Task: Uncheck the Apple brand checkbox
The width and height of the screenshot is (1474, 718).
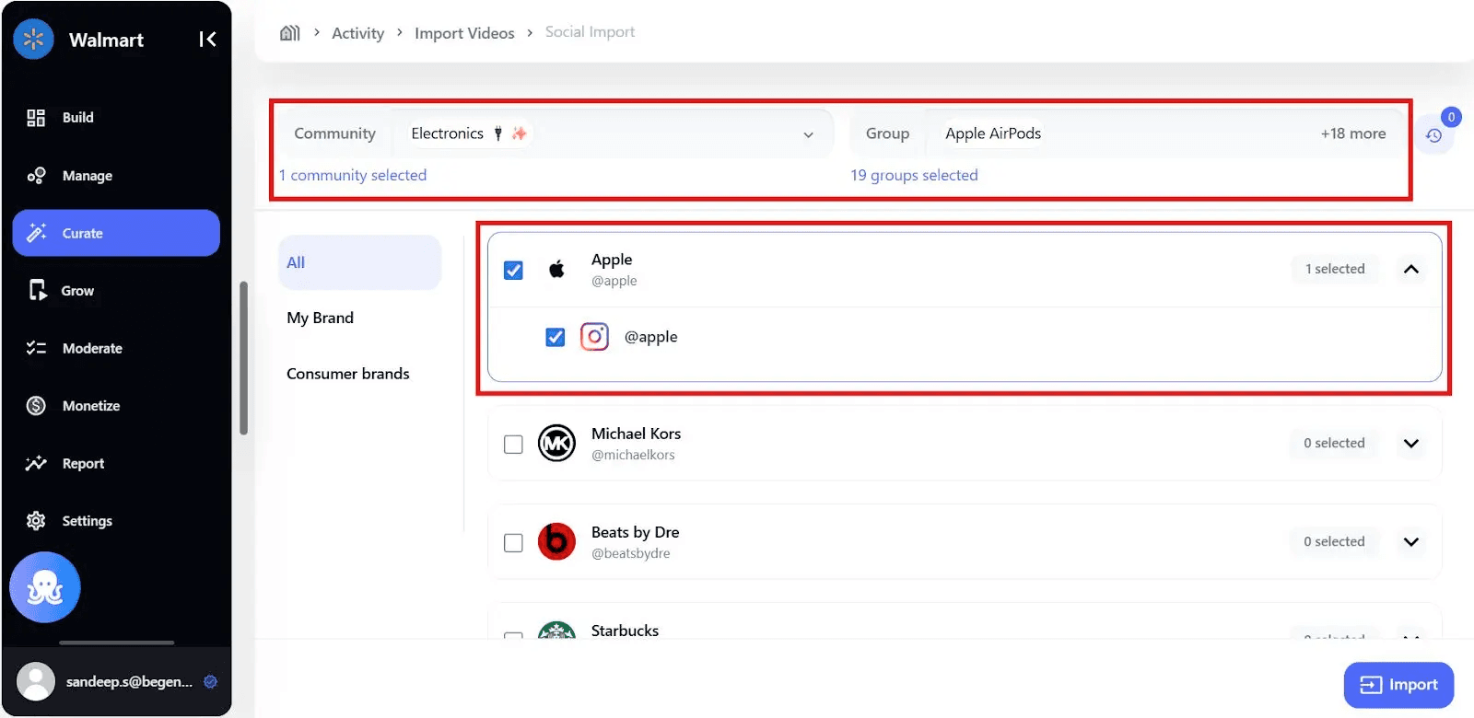Action: [x=513, y=271]
